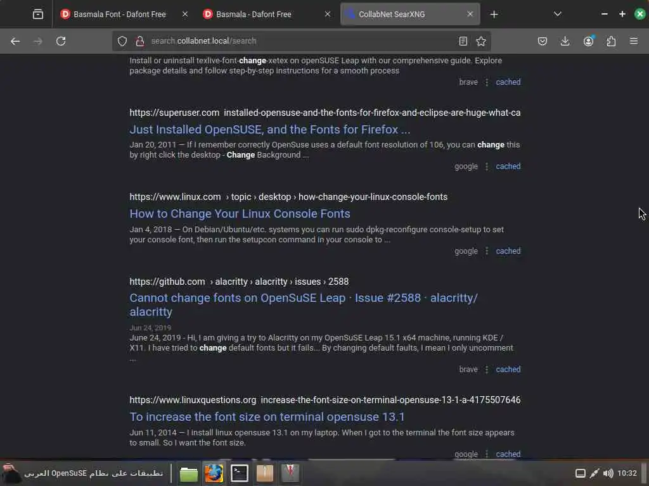Image resolution: width=649 pixels, height=486 pixels.
Task: Open cached link for superuser.com result
Action: pos(508,166)
